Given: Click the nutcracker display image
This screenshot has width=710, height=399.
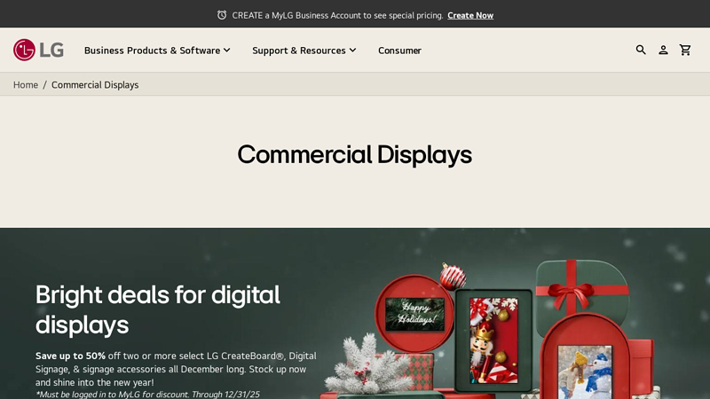Looking at the screenshot, I should 493,340.
